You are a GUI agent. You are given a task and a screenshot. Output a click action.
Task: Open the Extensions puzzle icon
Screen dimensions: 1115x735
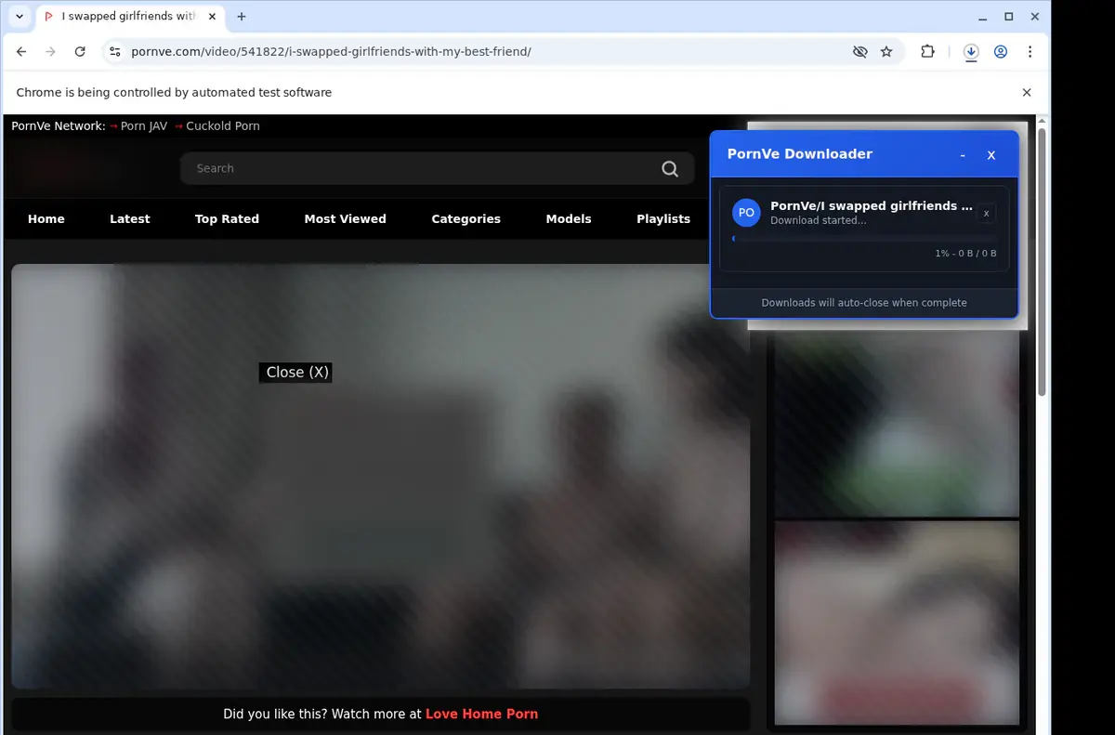(x=927, y=52)
